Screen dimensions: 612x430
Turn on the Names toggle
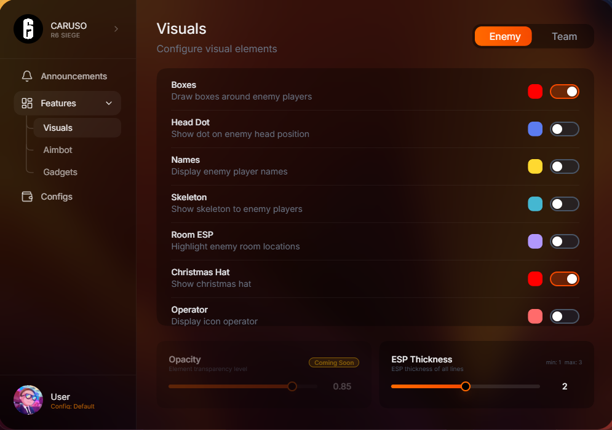(x=565, y=166)
